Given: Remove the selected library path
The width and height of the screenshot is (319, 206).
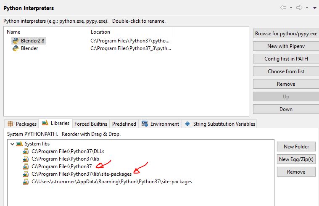Looking at the screenshot, I should (x=296, y=172).
